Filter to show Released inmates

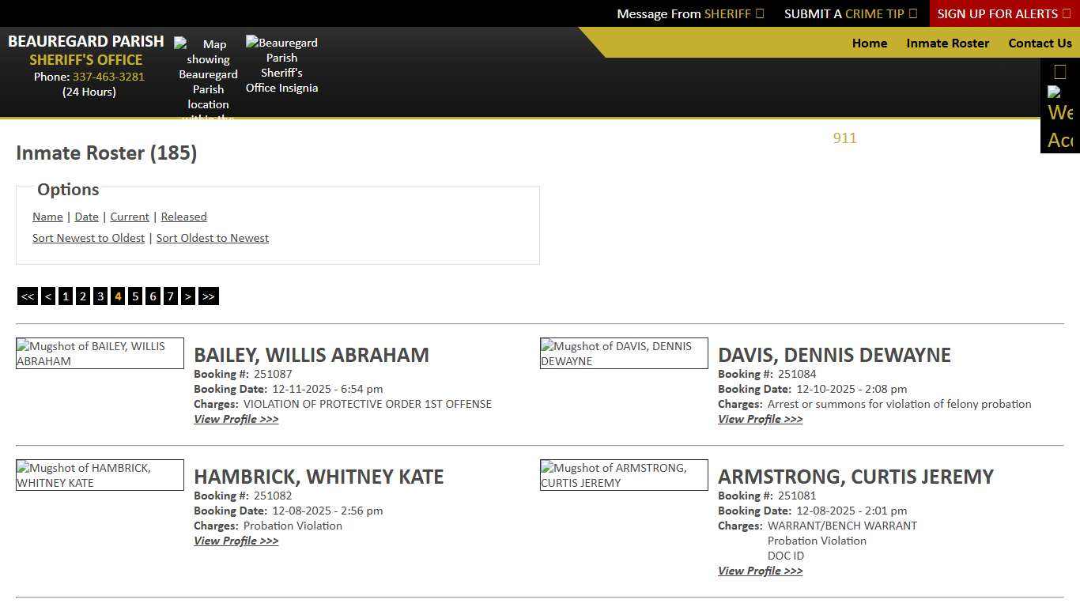point(183,217)
